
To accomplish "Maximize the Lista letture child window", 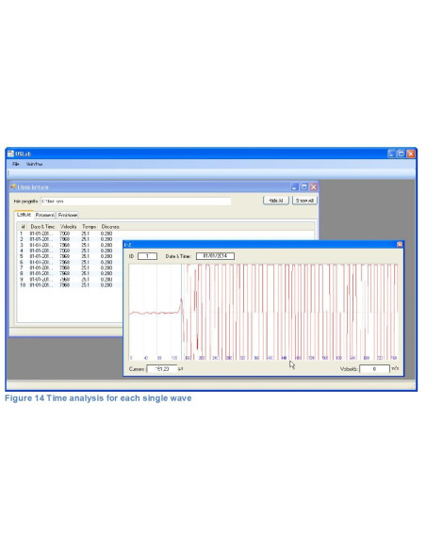I will coord(303,187).
